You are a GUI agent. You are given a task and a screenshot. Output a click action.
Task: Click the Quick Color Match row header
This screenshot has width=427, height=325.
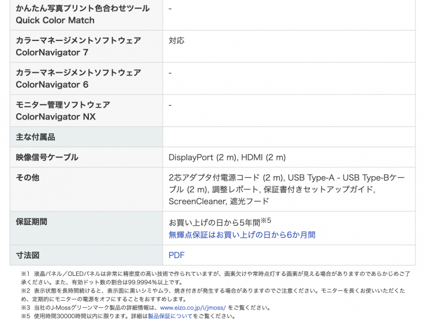(83, 14)
